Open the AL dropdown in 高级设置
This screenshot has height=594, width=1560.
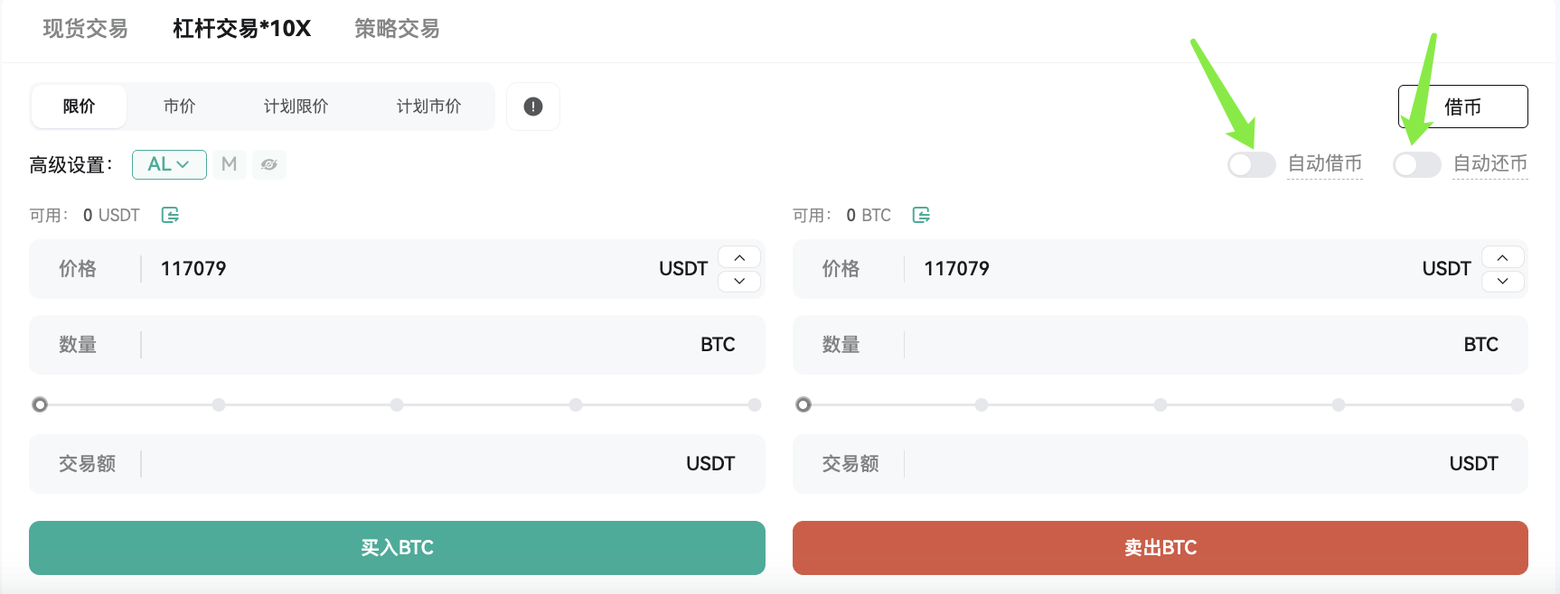pos(169,164)
